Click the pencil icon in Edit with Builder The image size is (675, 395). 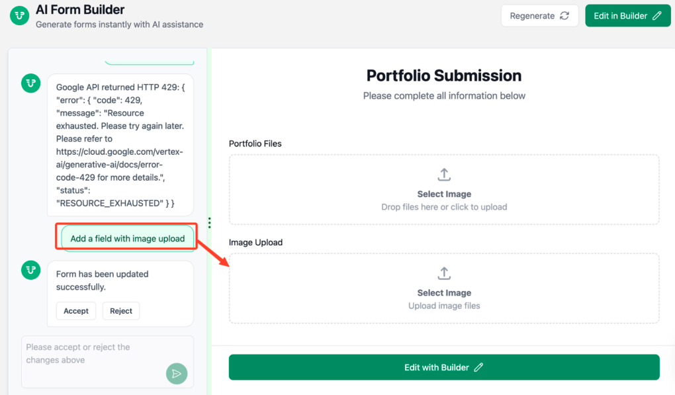478,367
